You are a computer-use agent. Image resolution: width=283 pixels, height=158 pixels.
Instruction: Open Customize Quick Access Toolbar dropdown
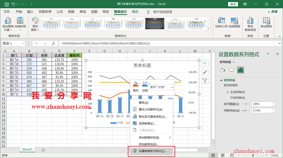[x=31, y=4]
